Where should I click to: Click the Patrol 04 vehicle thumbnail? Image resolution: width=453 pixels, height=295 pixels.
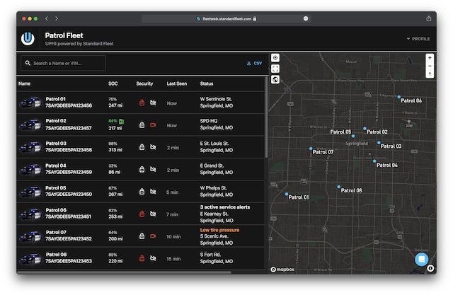click(x=31, y=169)
